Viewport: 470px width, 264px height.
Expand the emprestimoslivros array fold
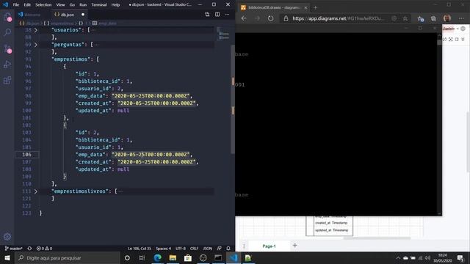pos(36,191)
